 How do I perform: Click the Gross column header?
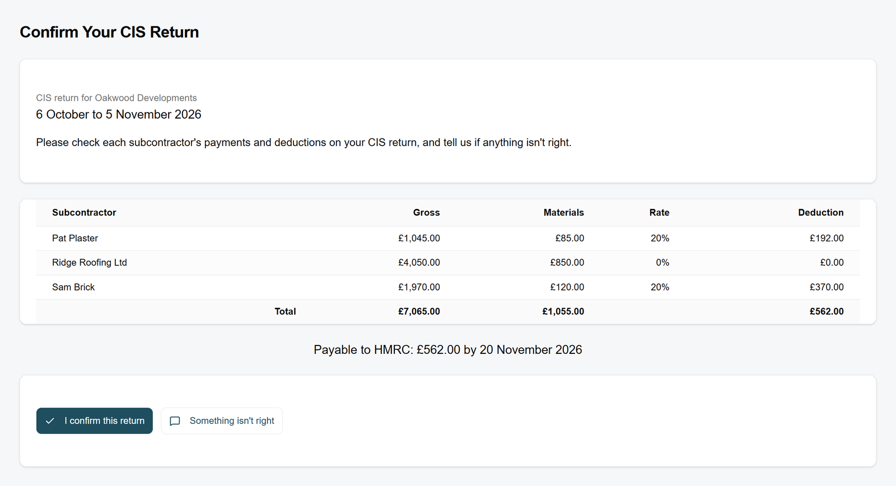[x=426, y=213]
